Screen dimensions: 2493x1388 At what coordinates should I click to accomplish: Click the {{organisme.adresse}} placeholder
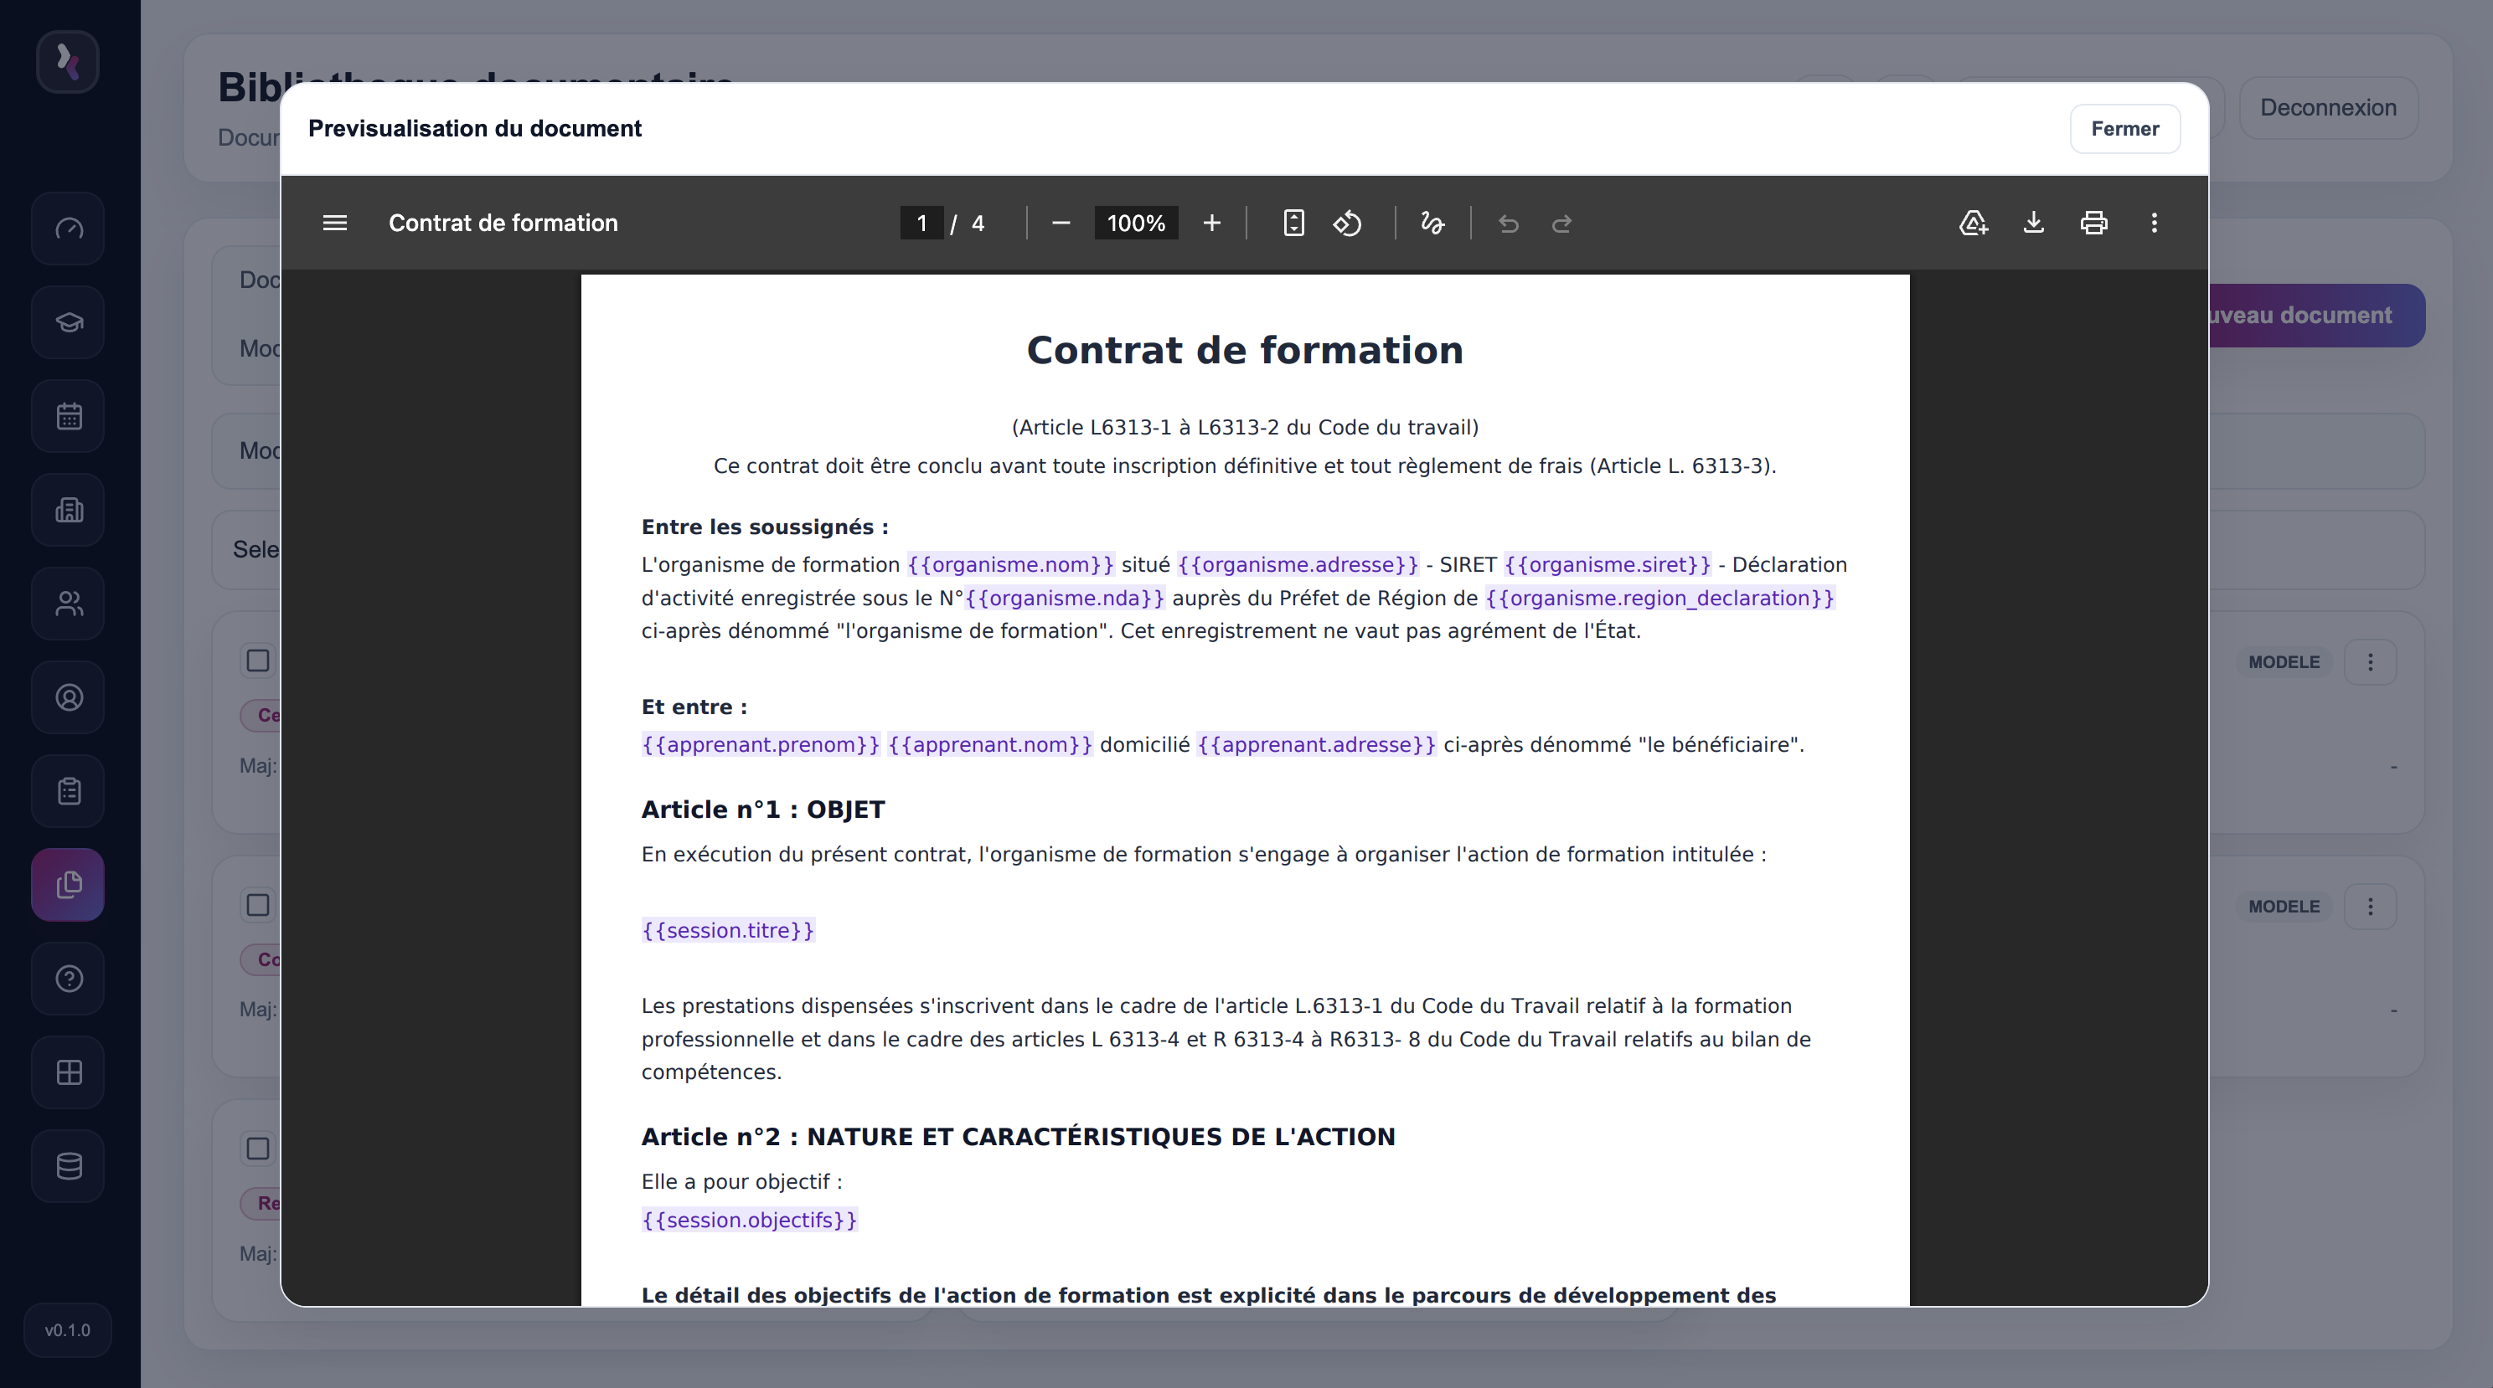pos(1298,565)
